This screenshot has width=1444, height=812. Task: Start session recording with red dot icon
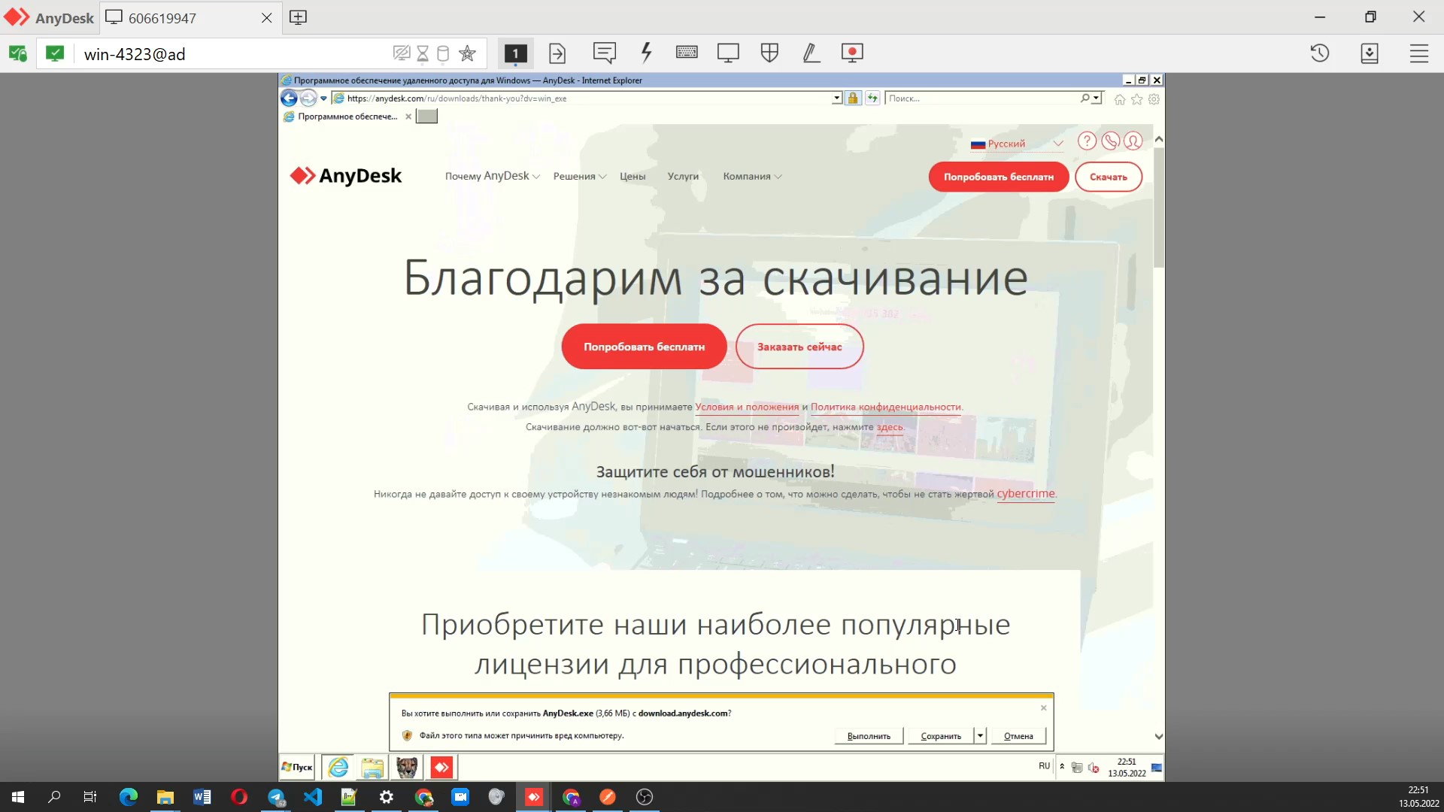852,53
